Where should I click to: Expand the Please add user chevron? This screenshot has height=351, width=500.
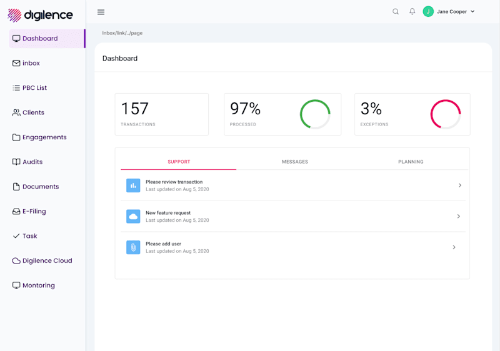click(x=454, y=247)
